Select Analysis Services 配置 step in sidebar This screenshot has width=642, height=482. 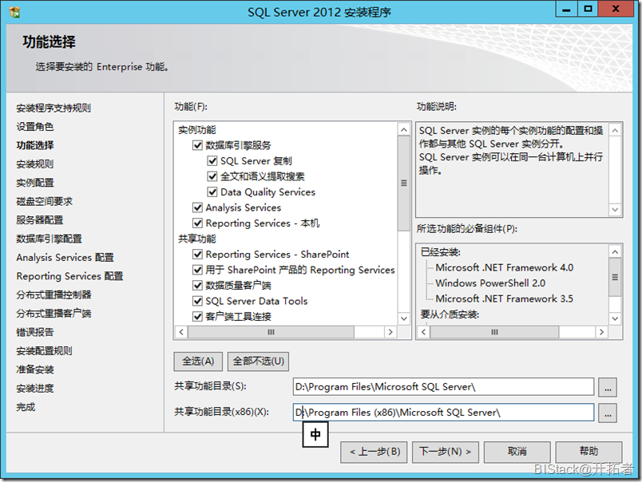coord(65,258)
